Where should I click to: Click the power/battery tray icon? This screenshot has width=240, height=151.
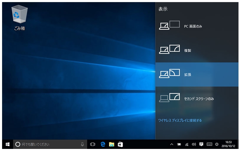tap(179, 144)
